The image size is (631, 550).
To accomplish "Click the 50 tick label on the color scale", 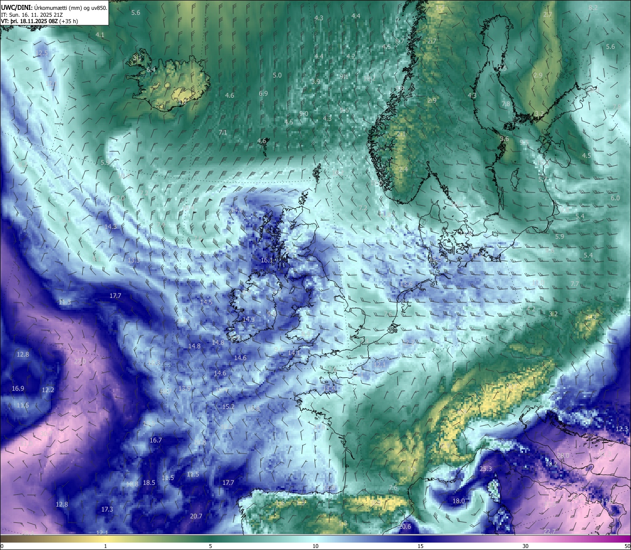I will [x=627, y=546].
